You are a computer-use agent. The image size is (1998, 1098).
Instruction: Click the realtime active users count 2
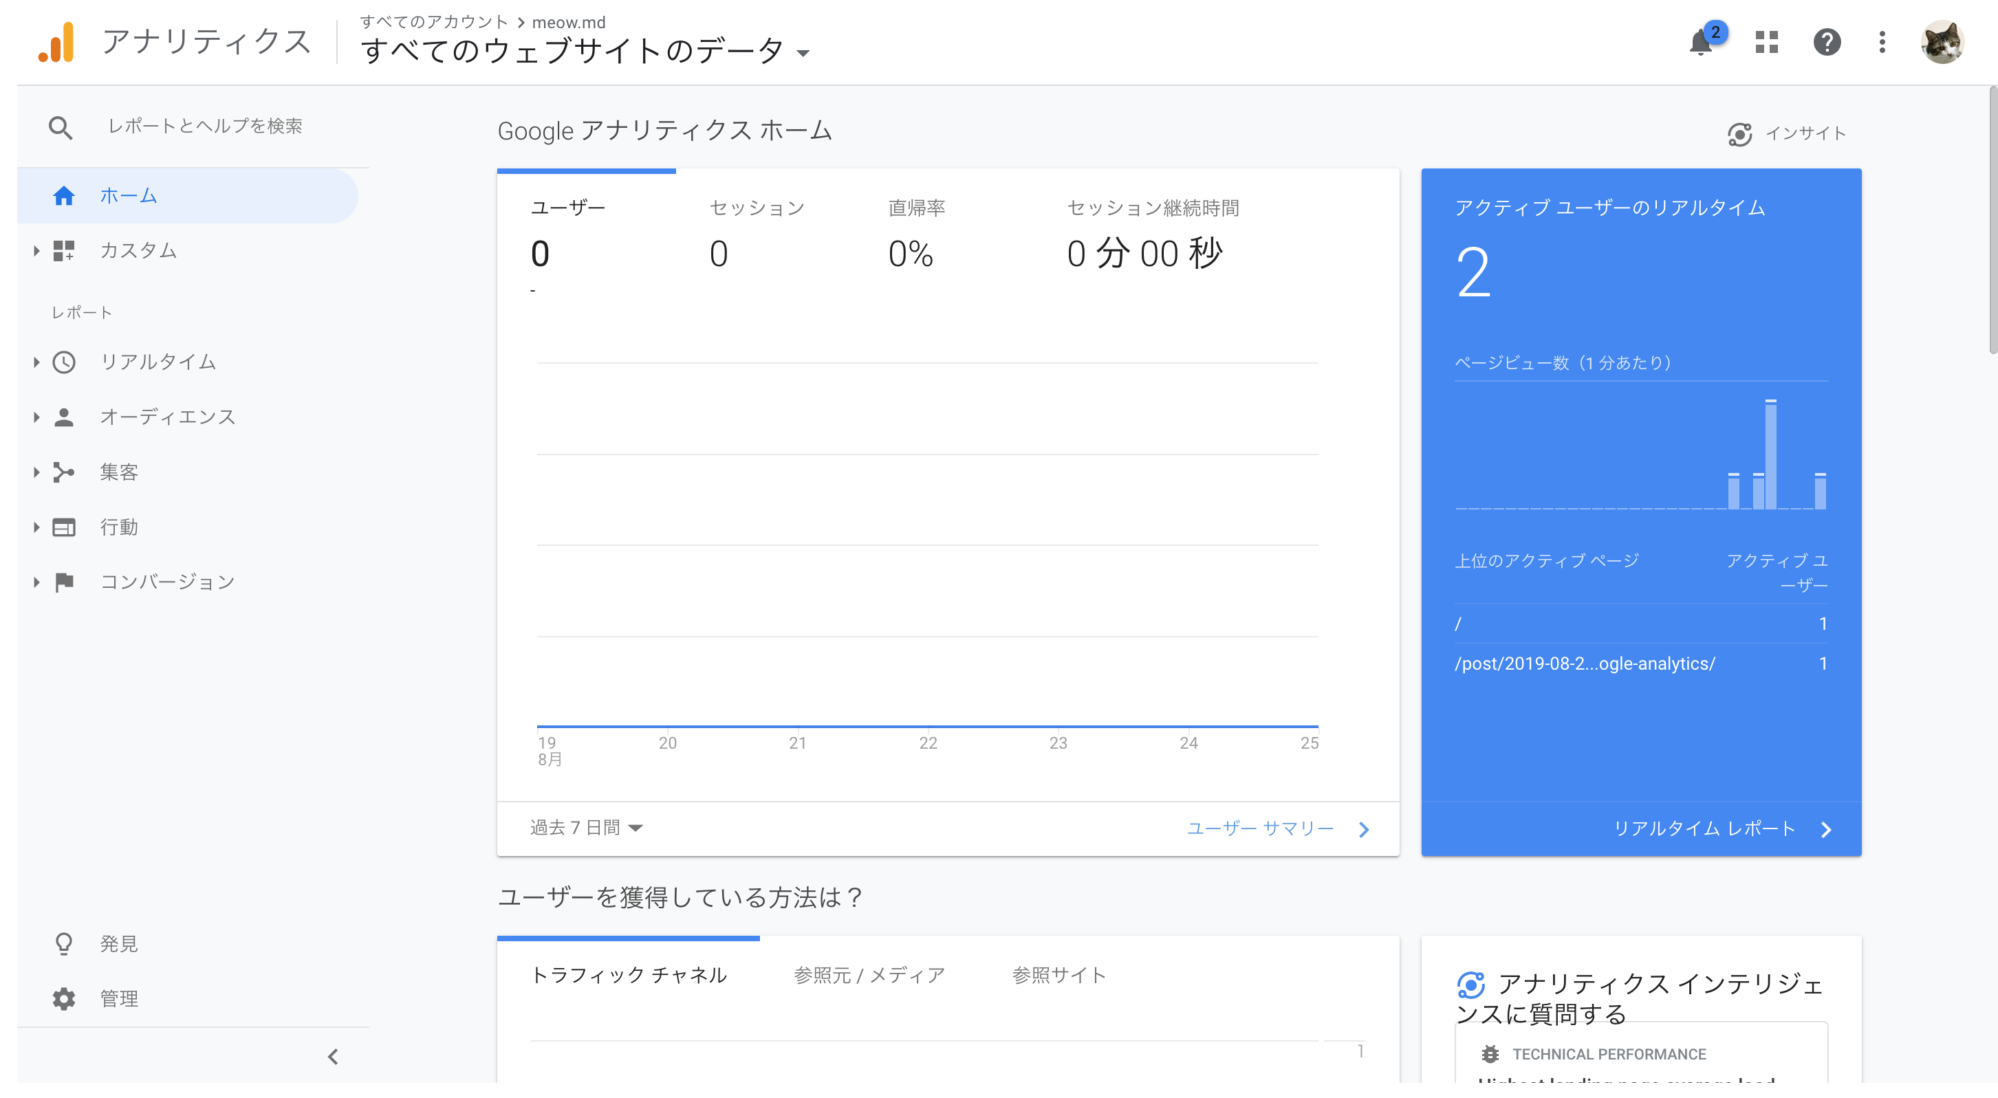1473,272
